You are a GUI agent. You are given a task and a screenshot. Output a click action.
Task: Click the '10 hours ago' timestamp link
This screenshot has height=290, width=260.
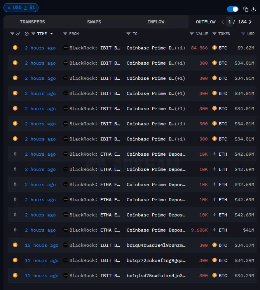(x=42, y=245)
